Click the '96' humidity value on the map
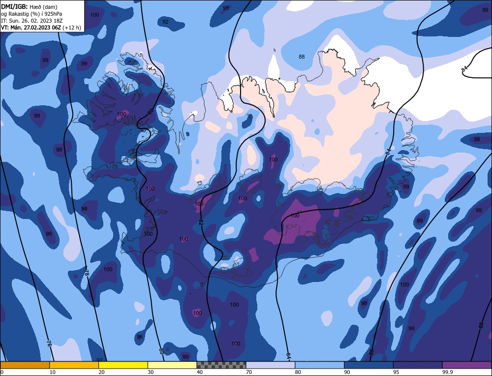This screenshot has width=492, height=376. point(140,337)
